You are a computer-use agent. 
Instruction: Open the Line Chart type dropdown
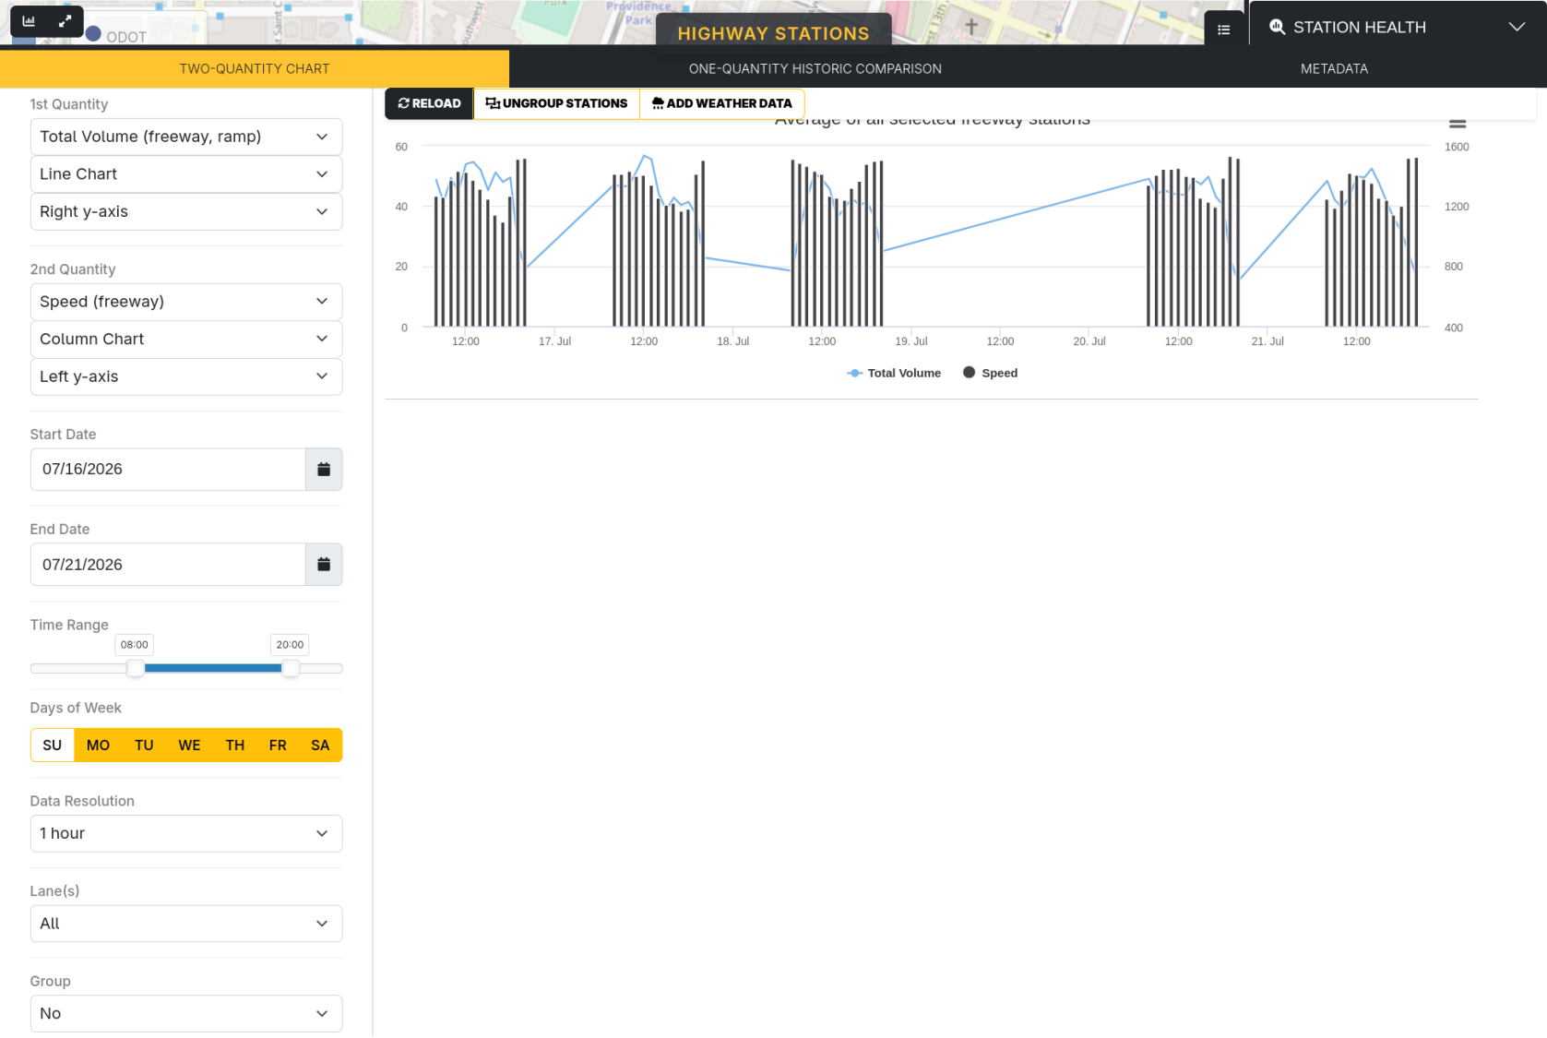coord(186,174)
